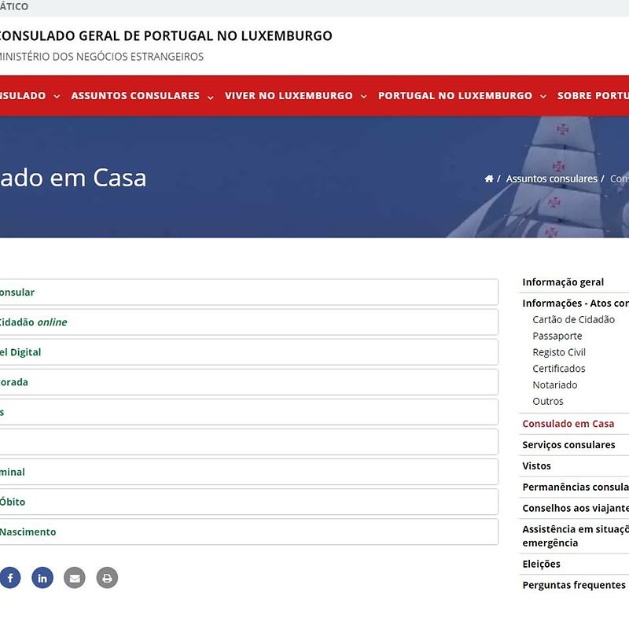Screen dimensions: 629x629
Task: Open Vistos sidebar link
Action: tap(536, 466)
